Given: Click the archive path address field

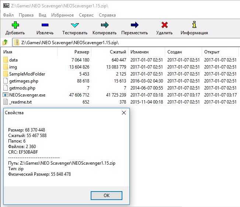Looking at the screenshot, I should click(x=126, y=42).
